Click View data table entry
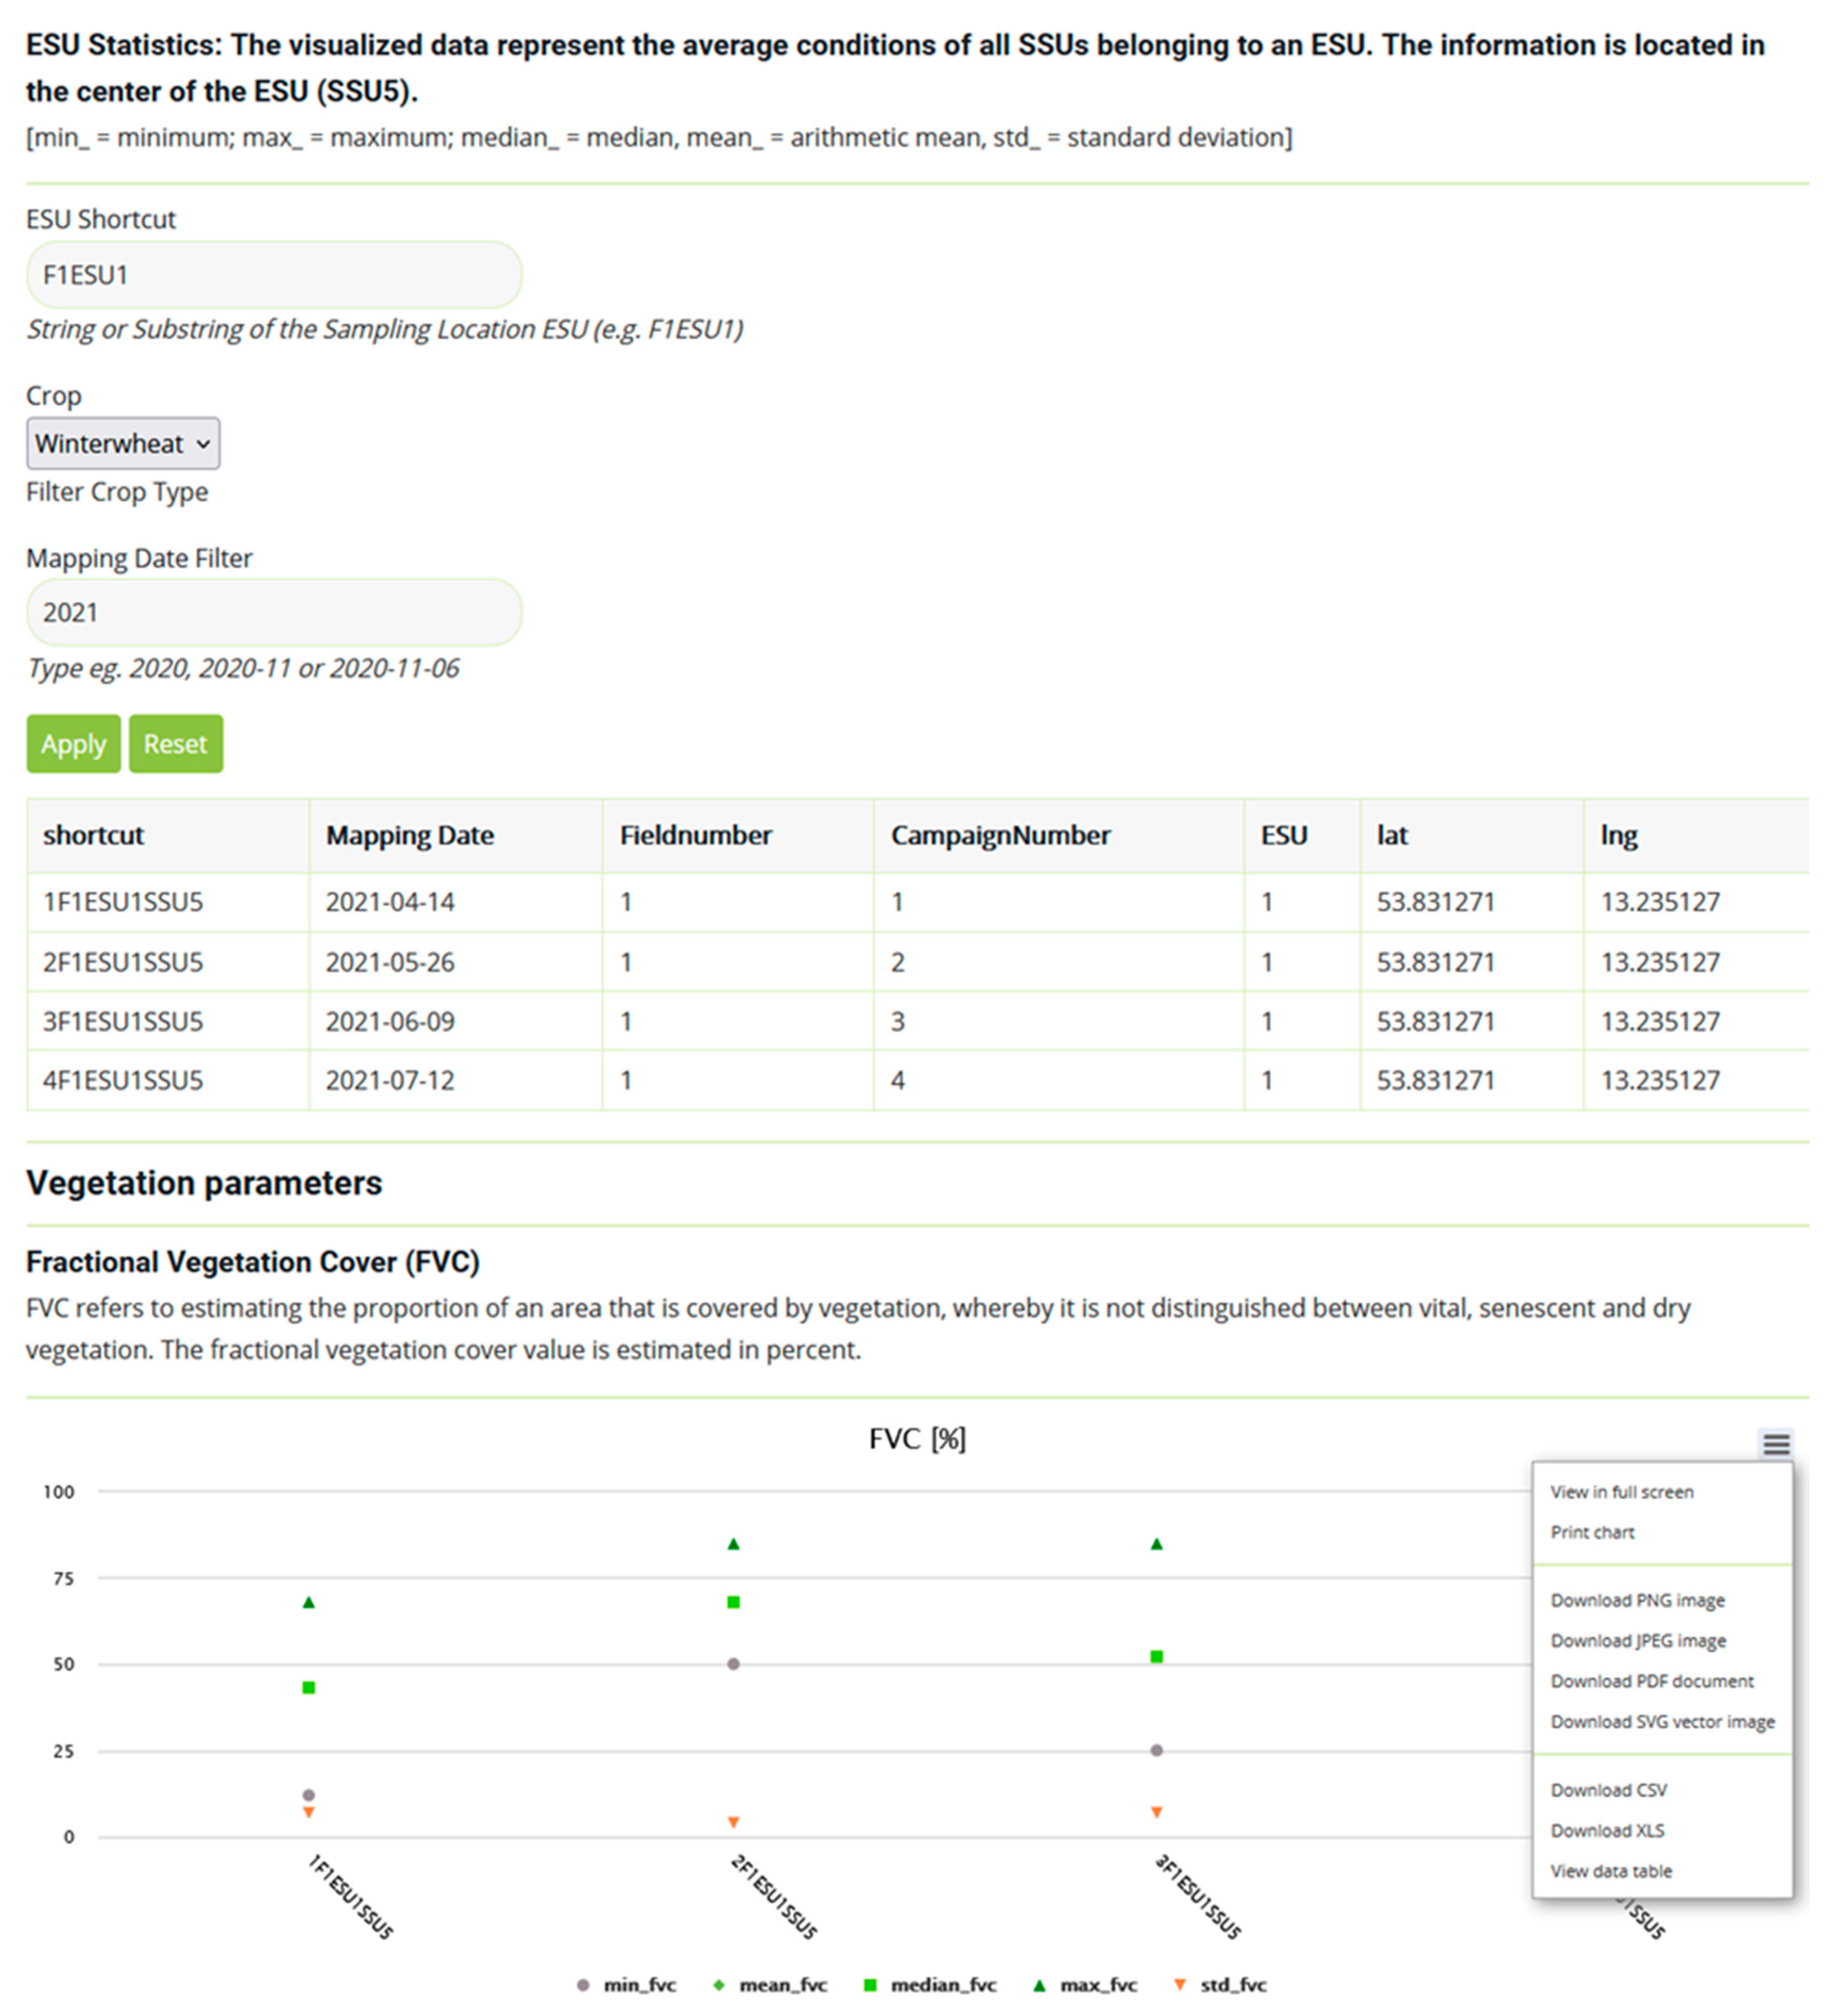Viewport: 1832px width, 2016px height. click(x=1610, y=1871)
